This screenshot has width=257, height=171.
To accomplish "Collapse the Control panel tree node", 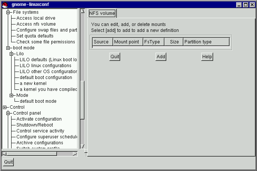I will pos(8,113).
